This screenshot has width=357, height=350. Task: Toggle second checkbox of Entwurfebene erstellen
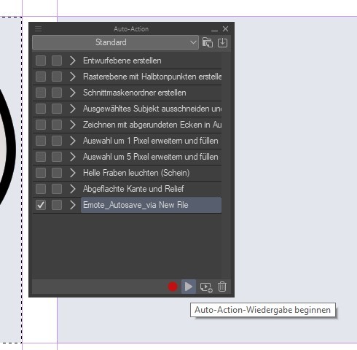click(57, 61)
